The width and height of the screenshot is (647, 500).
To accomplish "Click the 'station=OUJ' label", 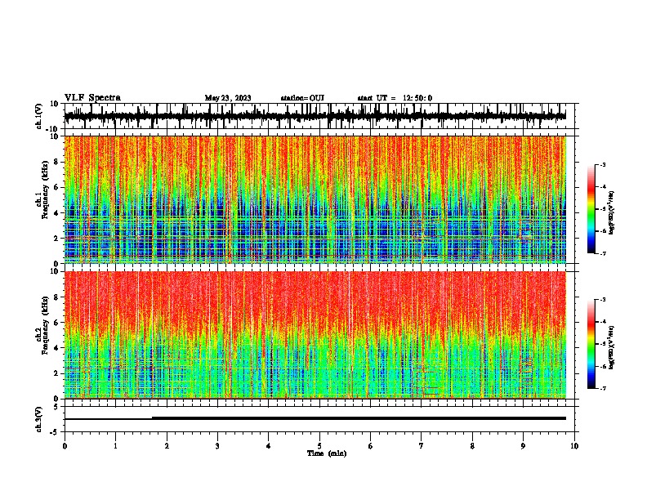I will point(302,98).
